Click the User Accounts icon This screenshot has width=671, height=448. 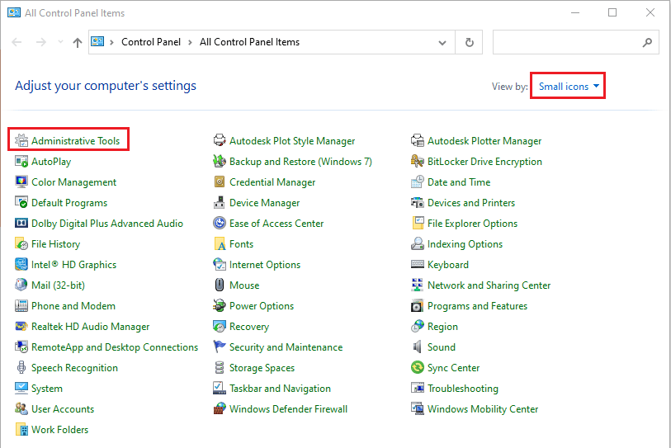[21, 408]
